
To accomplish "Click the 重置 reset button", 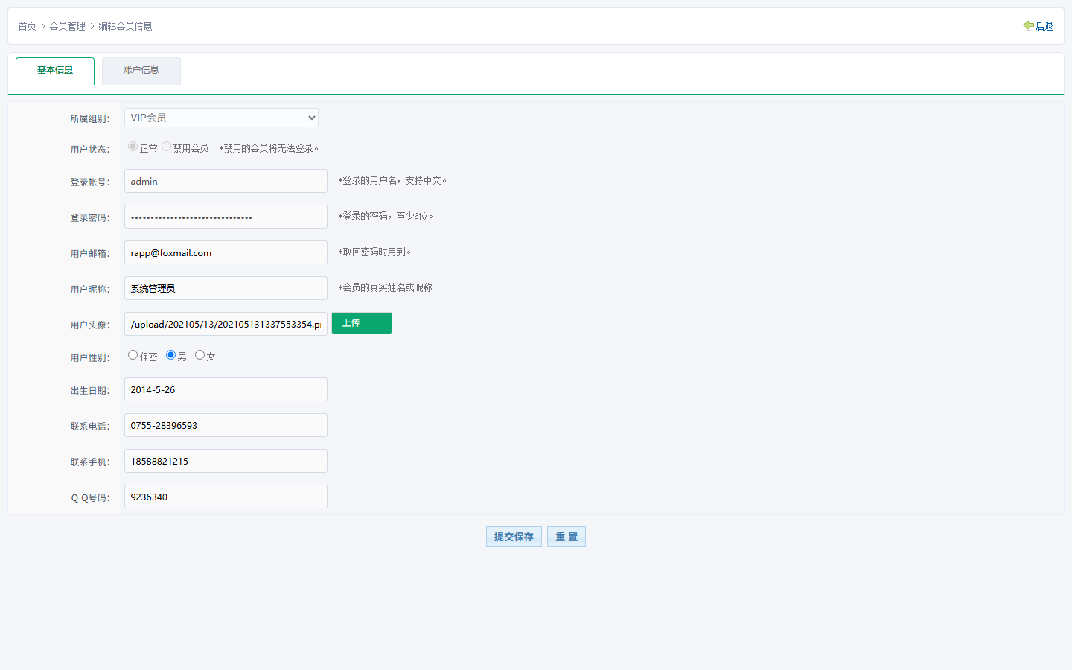I will point(567,537).
